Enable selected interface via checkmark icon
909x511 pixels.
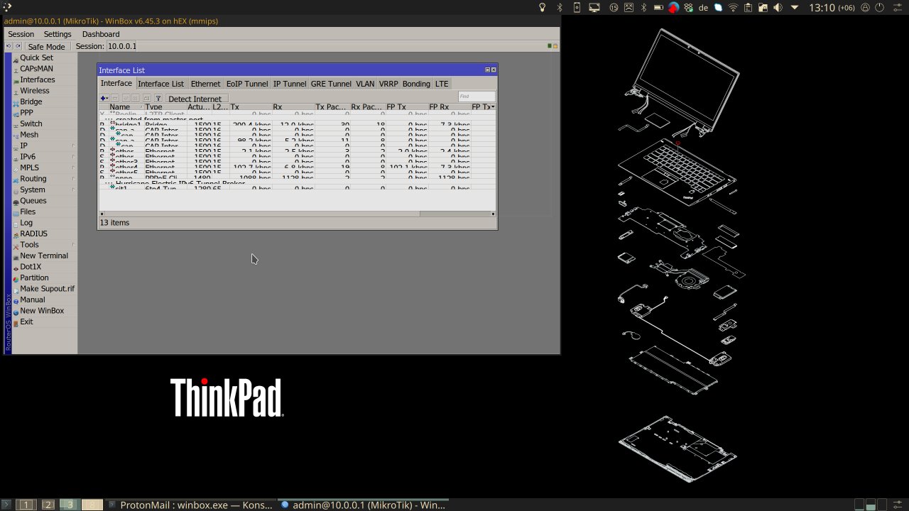[127, 98]
